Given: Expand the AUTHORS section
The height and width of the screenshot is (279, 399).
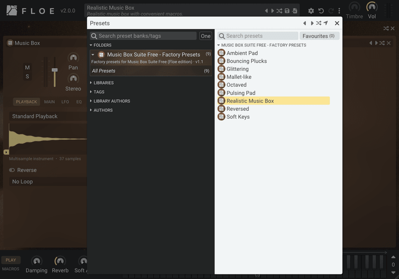Looking at the screenshot, I should tap(101, 110).
